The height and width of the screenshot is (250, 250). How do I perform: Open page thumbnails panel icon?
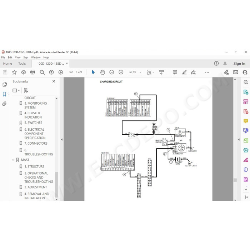coord(5,84)
